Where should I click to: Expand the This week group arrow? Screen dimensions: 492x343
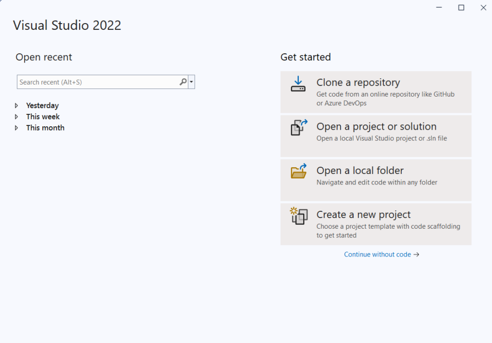click(17, 117)
